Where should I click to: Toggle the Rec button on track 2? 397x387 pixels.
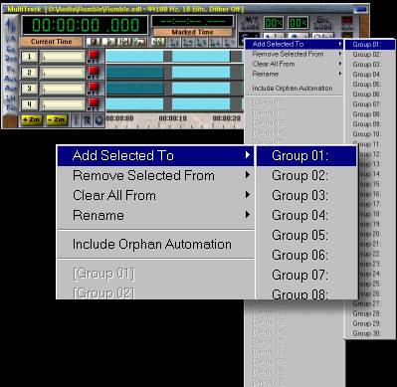click(94, 73)
